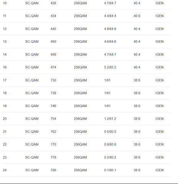Click frequency 442 in channel 12 row
178x184 pixels.
(x=53, y=29)
